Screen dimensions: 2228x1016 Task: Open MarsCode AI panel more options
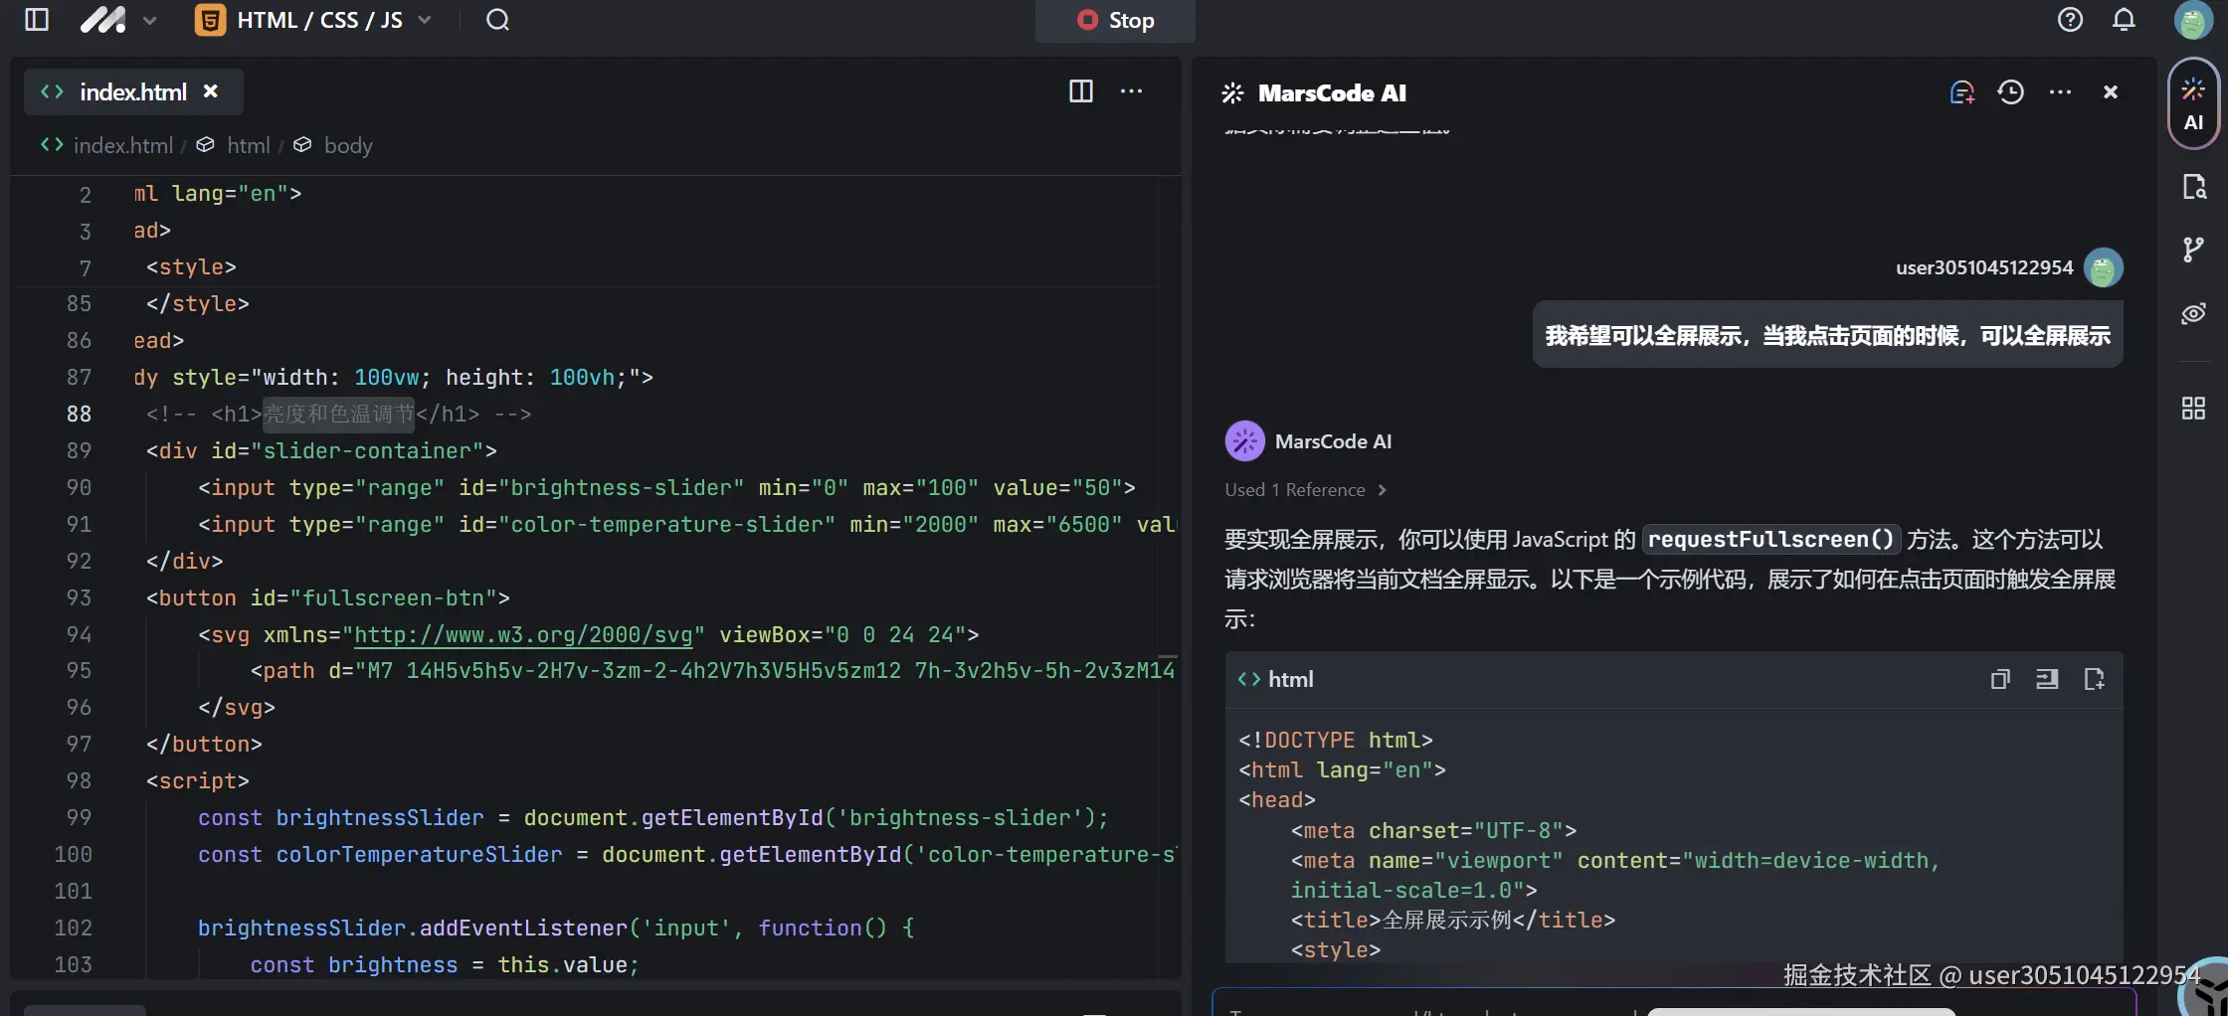[2060, 92]
